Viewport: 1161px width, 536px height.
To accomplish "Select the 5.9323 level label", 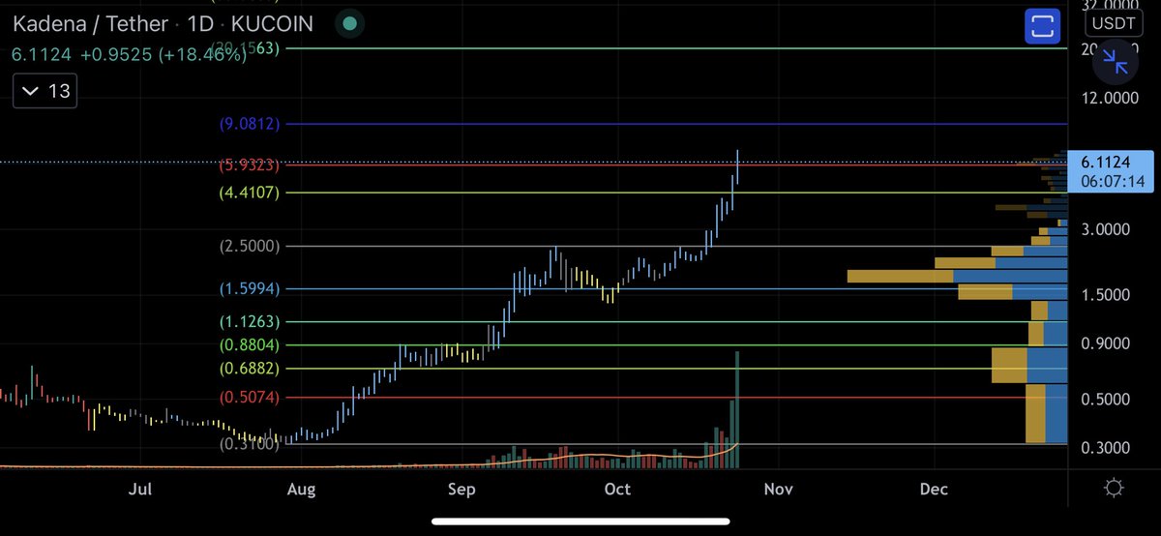I will (x=249, y=165).
